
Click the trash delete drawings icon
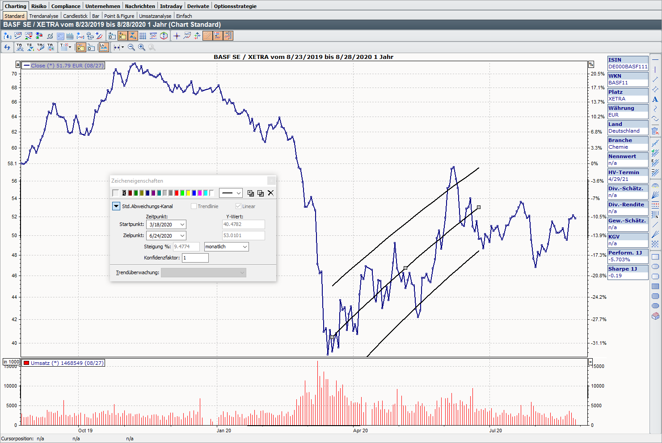(655, 131)
